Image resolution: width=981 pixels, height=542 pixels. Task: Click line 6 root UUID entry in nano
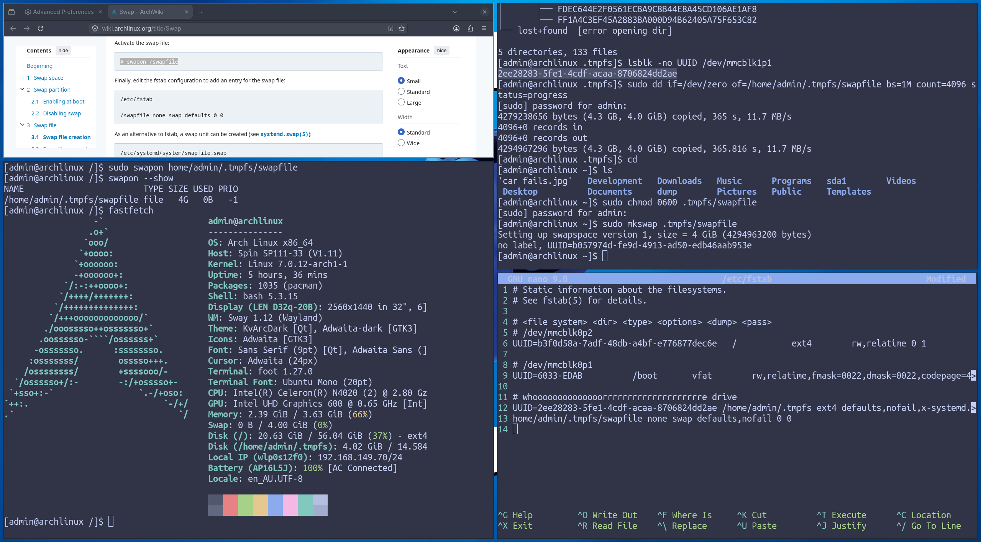click(719, 343)
